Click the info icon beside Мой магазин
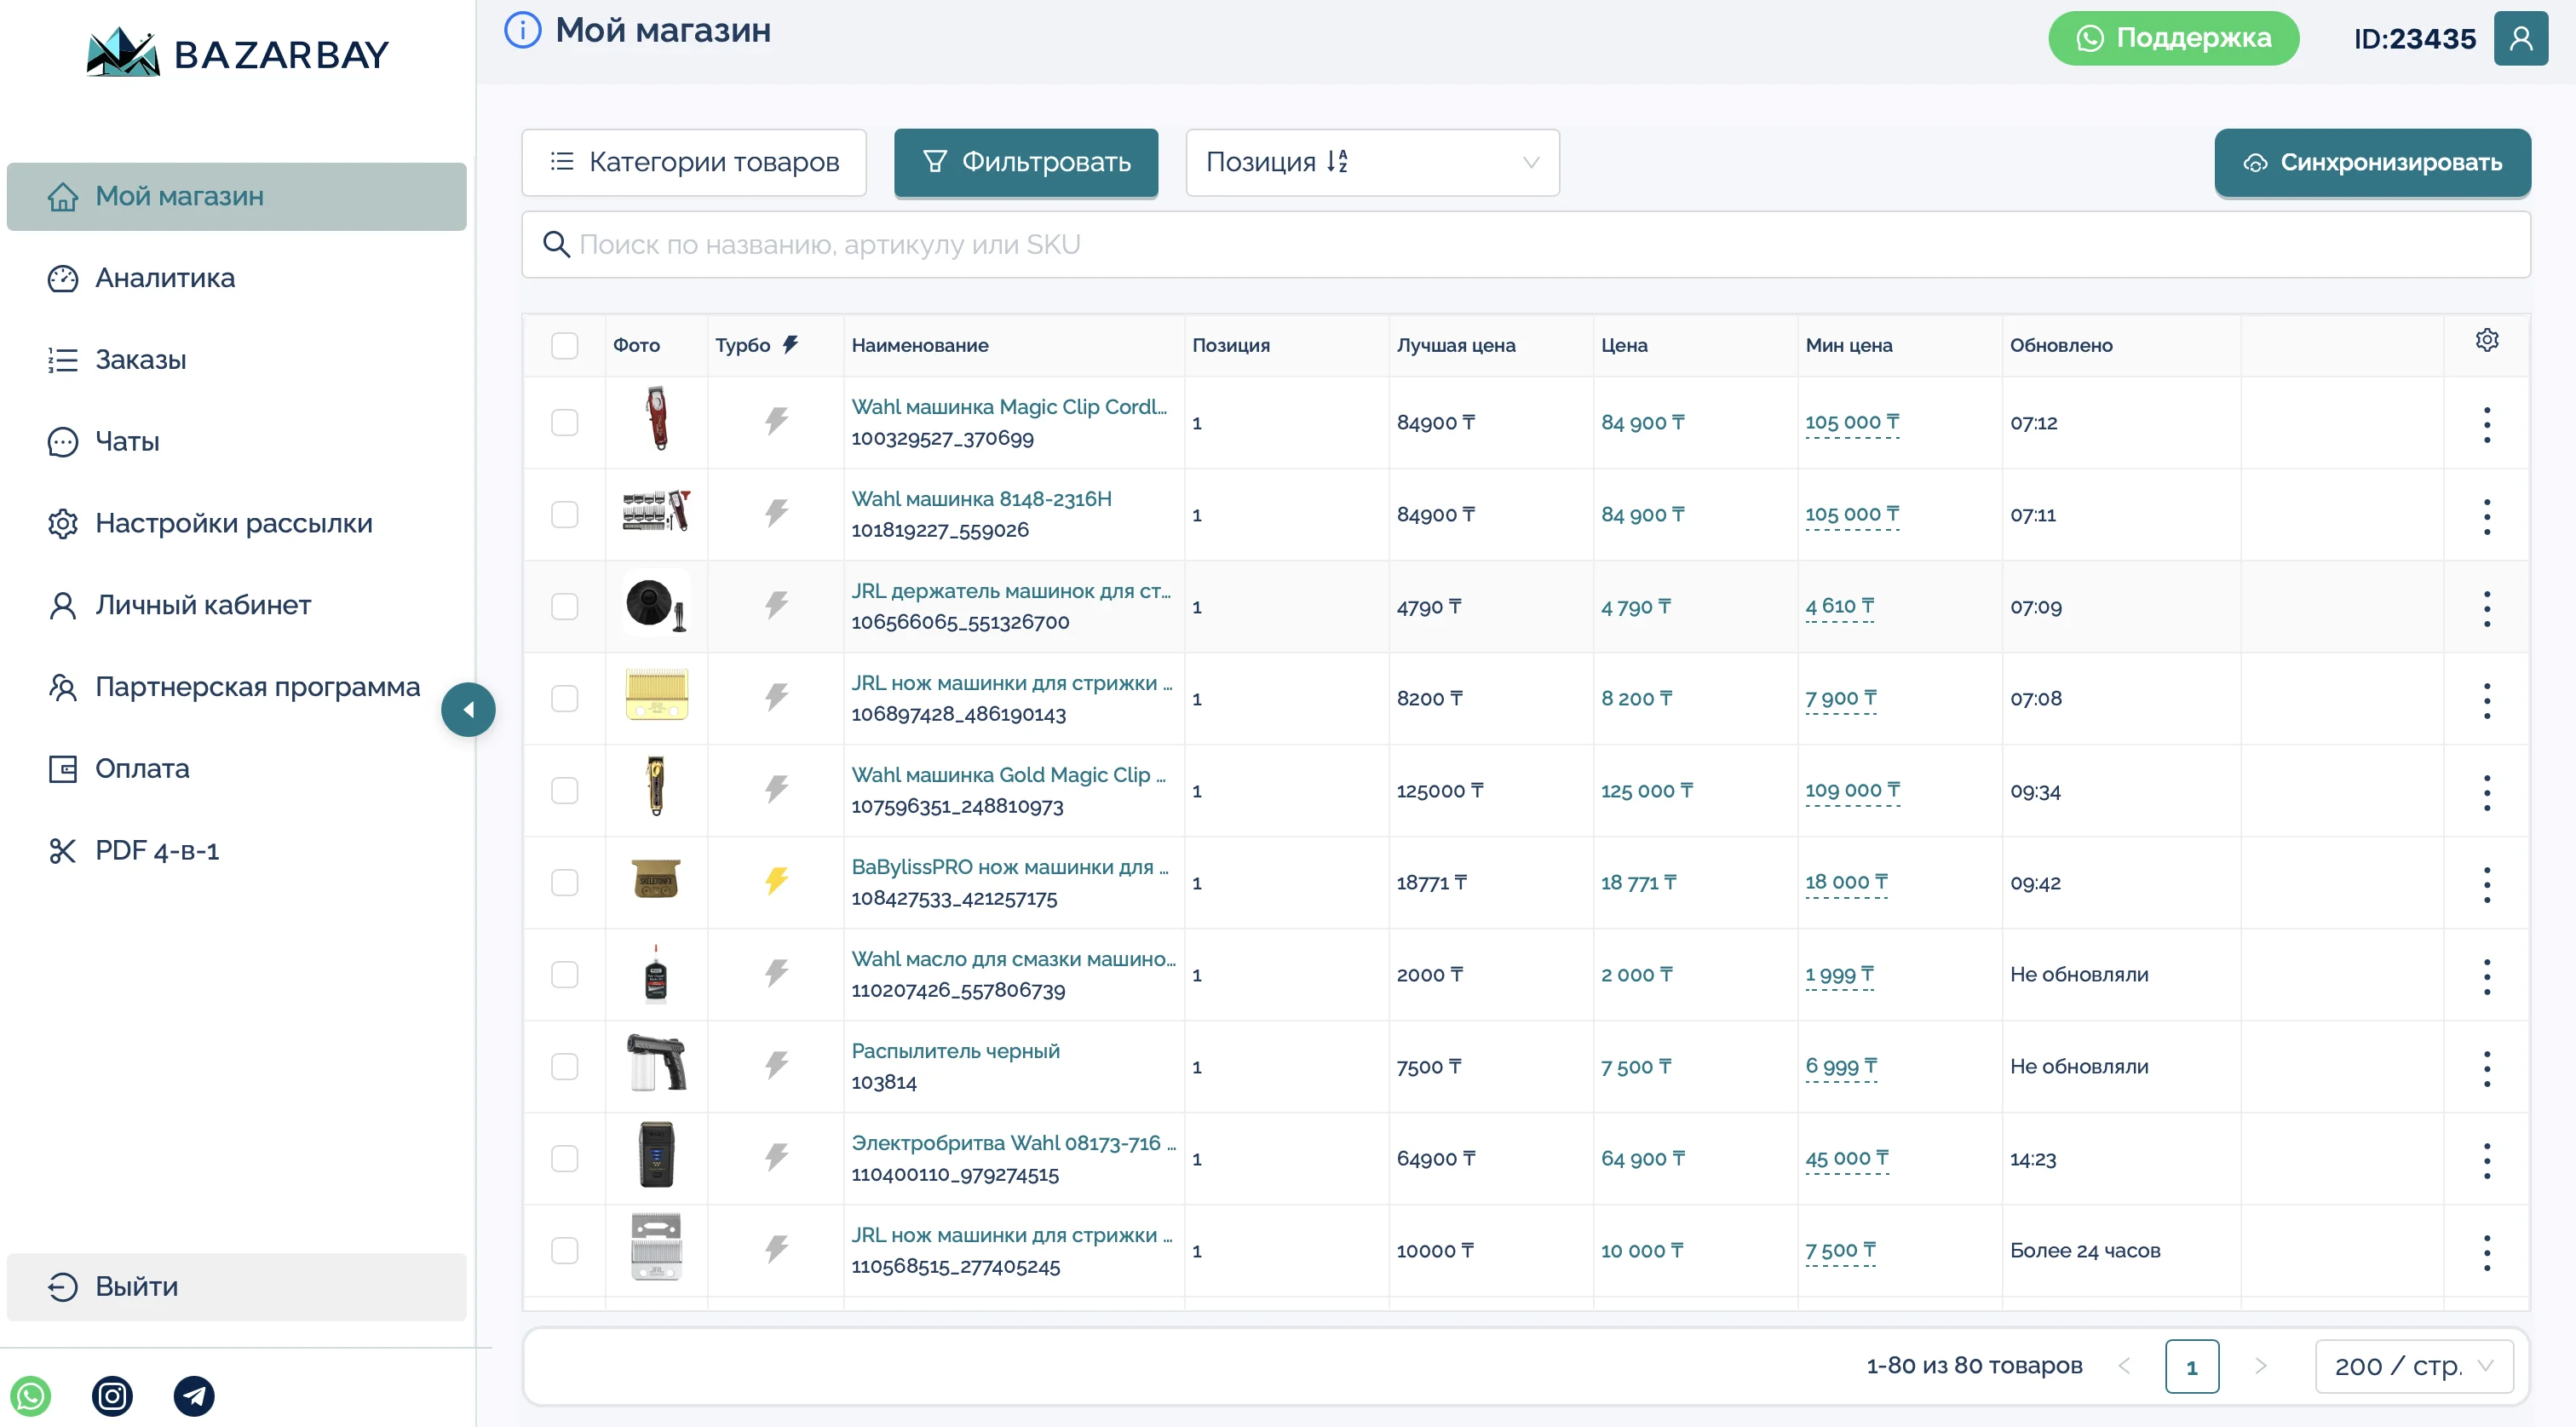 pyautogui.click(x=522, y=30)
